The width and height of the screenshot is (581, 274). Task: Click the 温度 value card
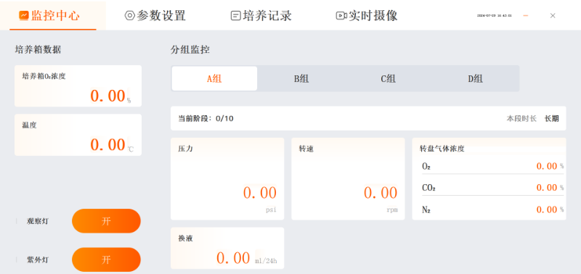(78, 135)
